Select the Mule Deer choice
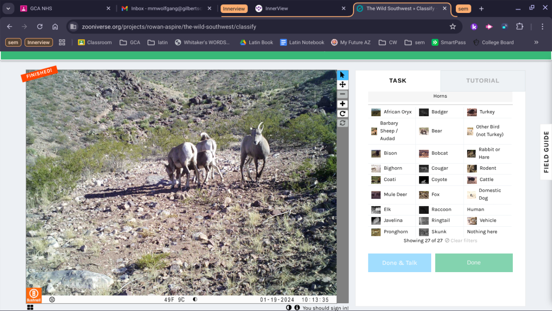 point(392,195)
